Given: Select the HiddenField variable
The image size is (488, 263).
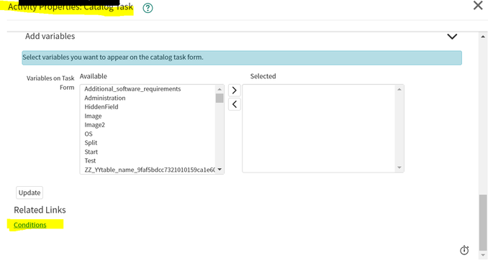Looking at the screenshot, I should (x=101, y=107).
